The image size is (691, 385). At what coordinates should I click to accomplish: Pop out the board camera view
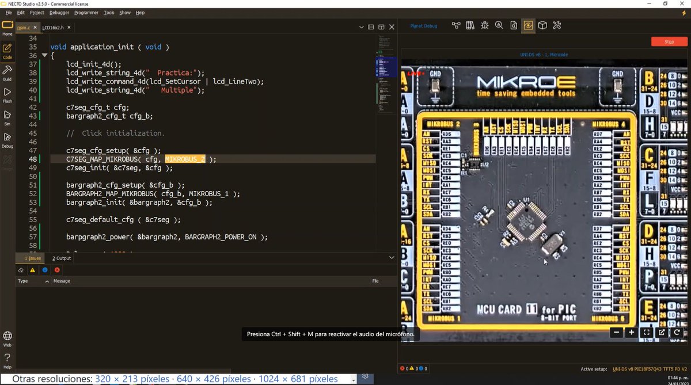(x=662, y=332)
